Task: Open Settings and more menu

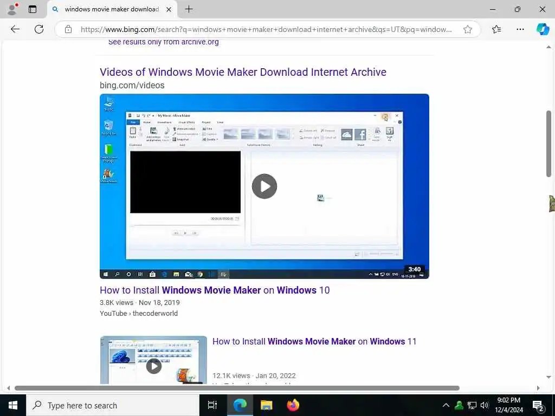Action: 520,29
